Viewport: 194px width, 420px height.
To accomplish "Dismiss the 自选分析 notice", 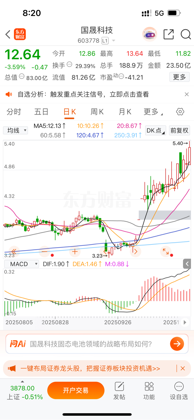I will click(187, 94).
